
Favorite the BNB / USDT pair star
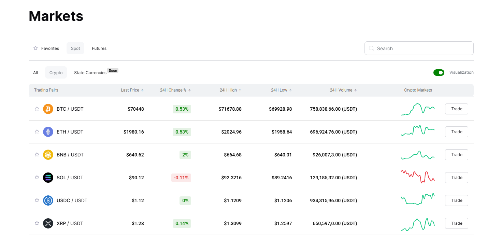pyautogui.click(x=37, y=155)
